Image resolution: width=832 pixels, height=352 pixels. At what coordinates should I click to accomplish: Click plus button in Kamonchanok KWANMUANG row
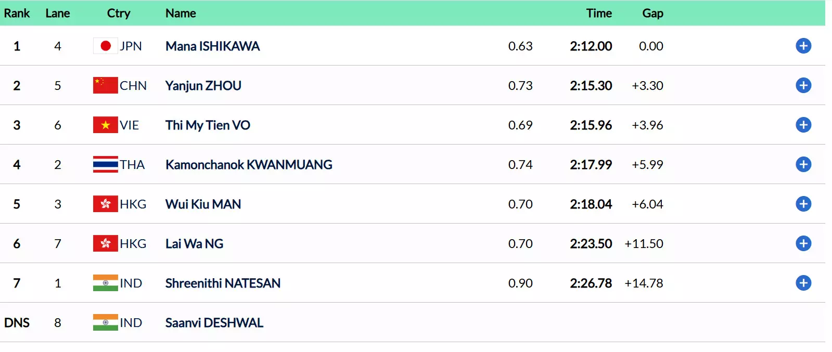click(803, 164)
